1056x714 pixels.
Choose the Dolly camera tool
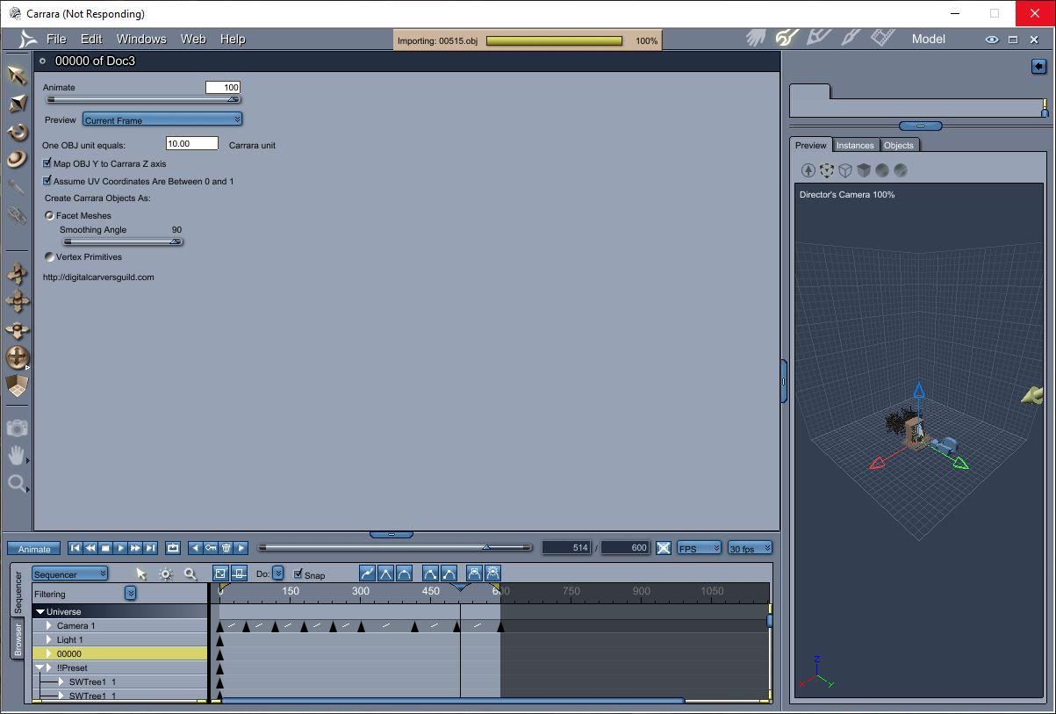[17, 273]
